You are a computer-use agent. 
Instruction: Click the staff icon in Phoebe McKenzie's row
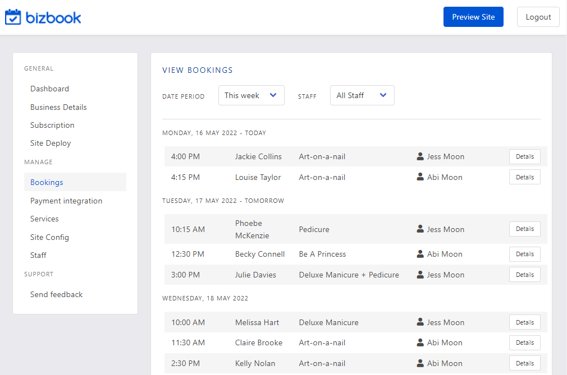coord(420,229)
